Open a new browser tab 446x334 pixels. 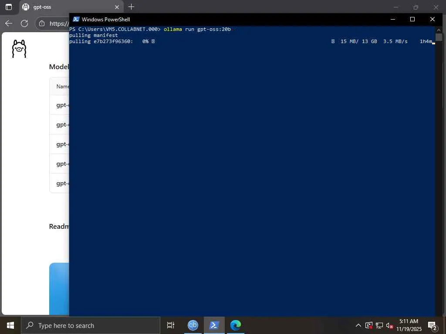[131, 7]
